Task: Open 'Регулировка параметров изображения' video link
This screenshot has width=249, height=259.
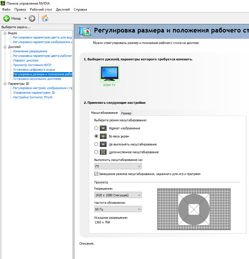Action: tap(43, 42)
